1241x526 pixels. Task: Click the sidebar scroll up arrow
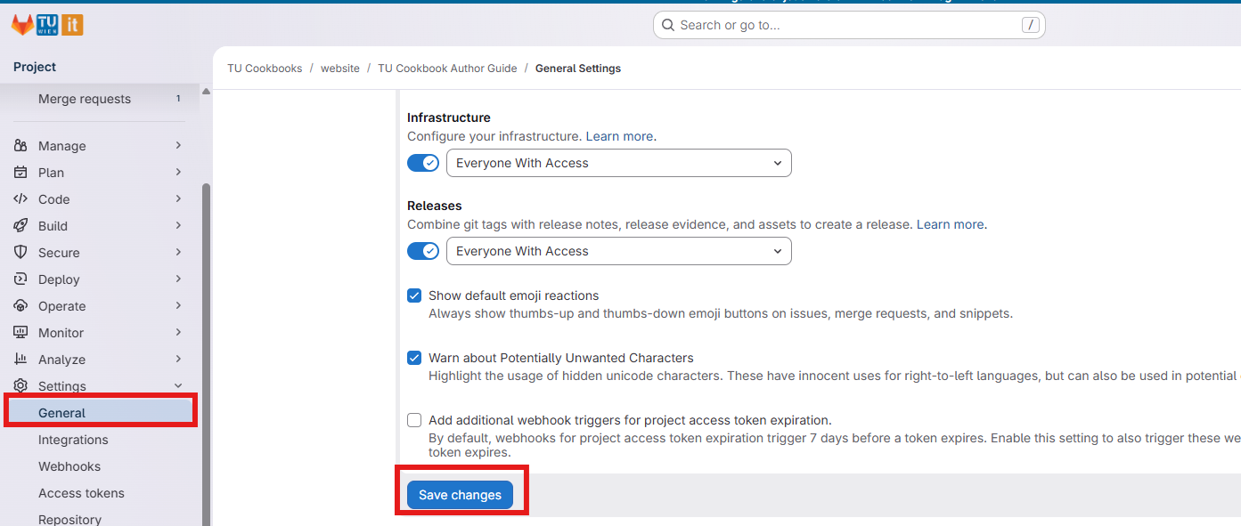point(206,92)
